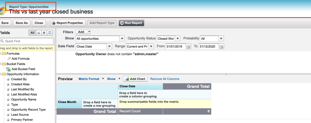This screenshot has width=311, height=123.
Task: Filter fields by date type icon
Action: 50,33
